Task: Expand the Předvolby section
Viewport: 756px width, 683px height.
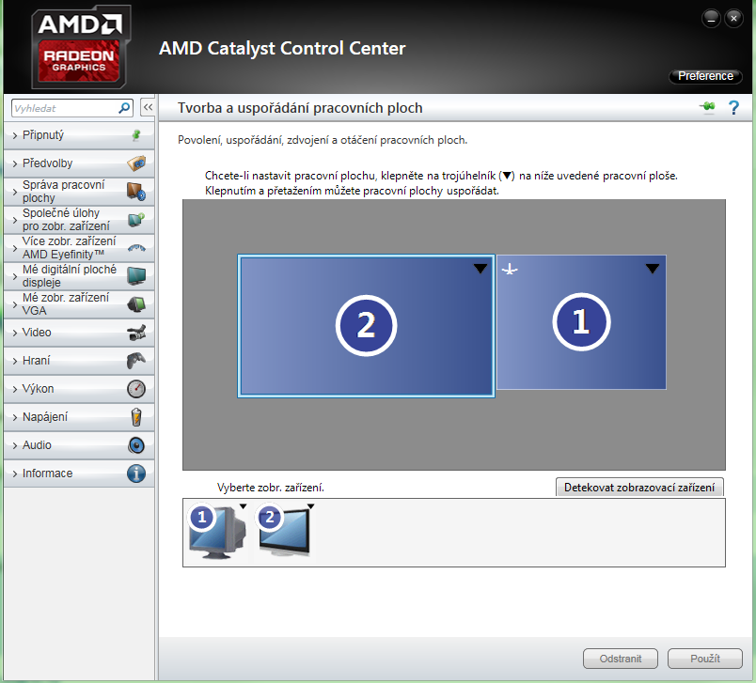Action: point(79,163)
